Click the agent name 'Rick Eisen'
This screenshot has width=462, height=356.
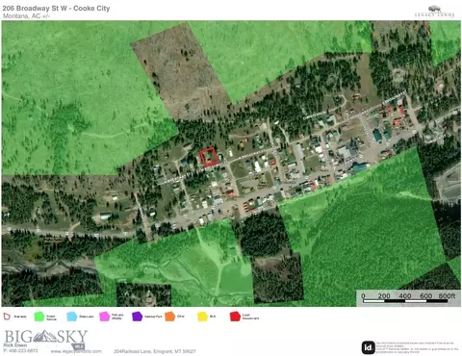coord(15,345)
